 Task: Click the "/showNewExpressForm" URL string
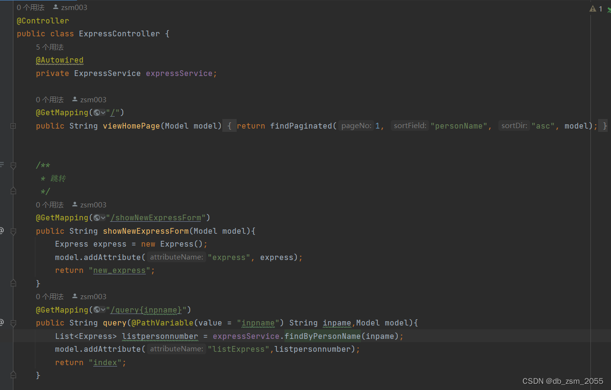coord(156,218)
